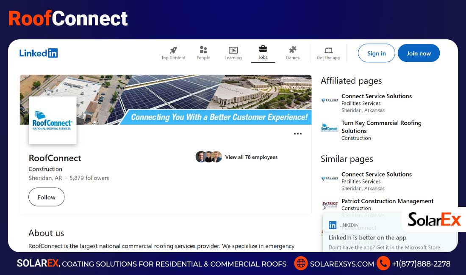
Task: Open Turn Key Commercial Roofing Solutions page
Action: click(381, 126)
